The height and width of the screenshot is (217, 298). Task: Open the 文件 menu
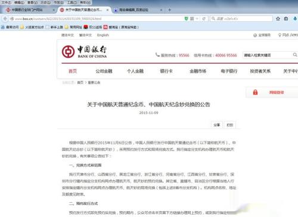6,2
